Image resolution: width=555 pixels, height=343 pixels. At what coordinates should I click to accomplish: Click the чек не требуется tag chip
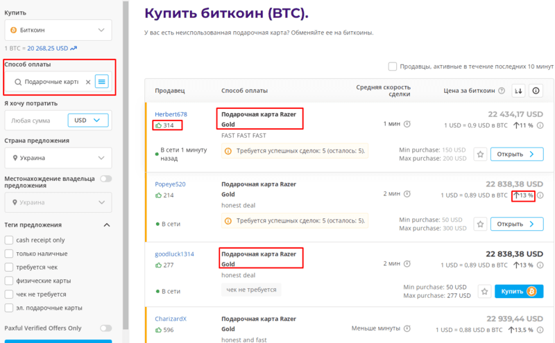pos(251,290)
